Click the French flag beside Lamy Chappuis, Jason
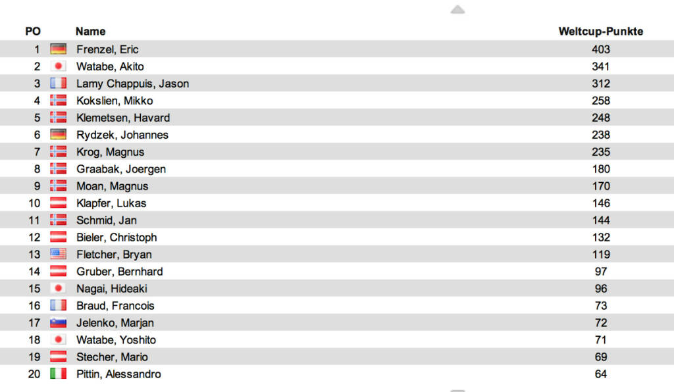 pos(59,84)
